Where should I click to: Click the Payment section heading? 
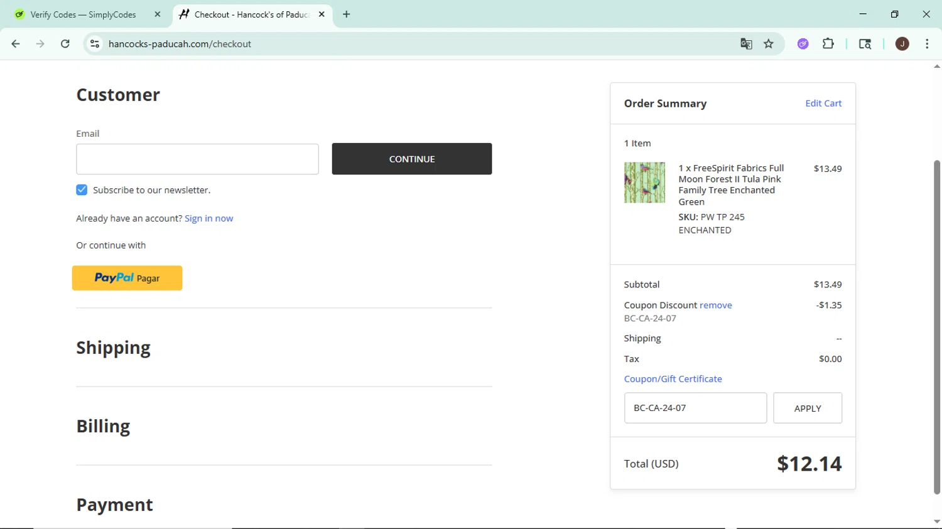pos(114,505)
